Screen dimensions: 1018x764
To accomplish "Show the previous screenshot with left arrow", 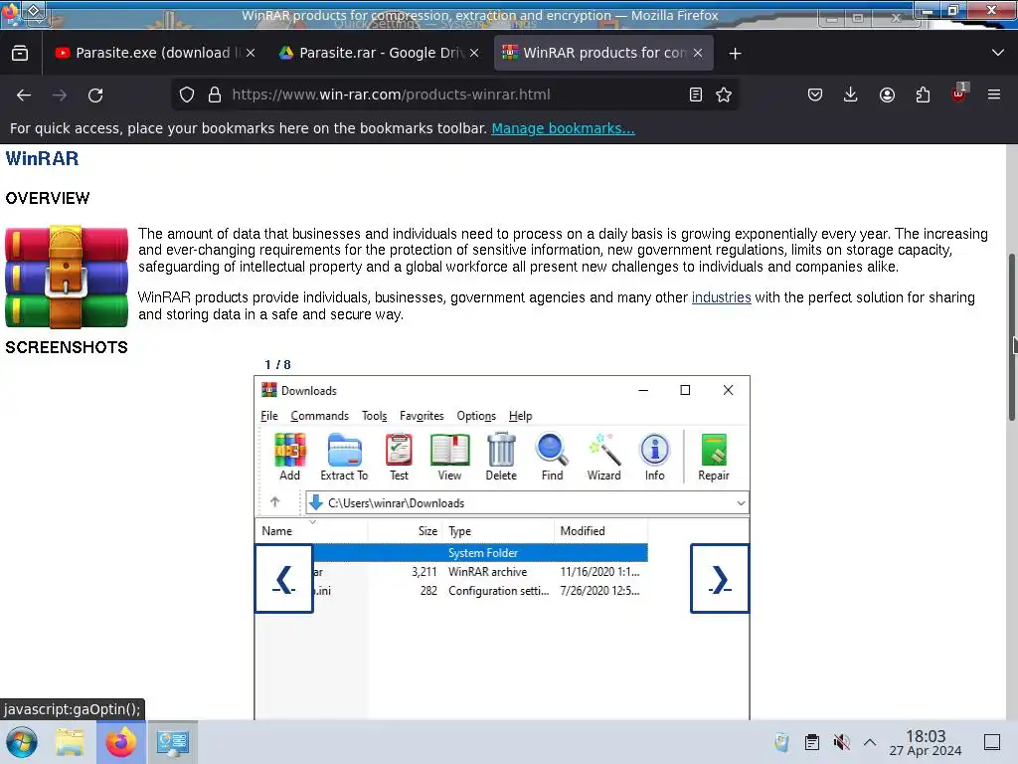I will (x=284, y=579).
